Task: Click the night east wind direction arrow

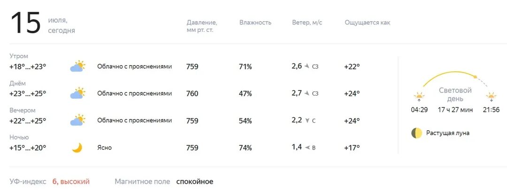Action: (307, 148)
